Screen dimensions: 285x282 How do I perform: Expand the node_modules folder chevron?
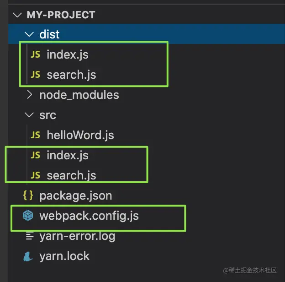29,95
